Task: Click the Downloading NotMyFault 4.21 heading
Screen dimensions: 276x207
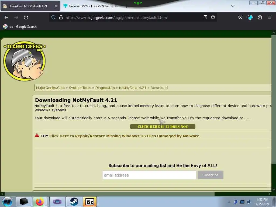Action: click(x=76, y=100)
